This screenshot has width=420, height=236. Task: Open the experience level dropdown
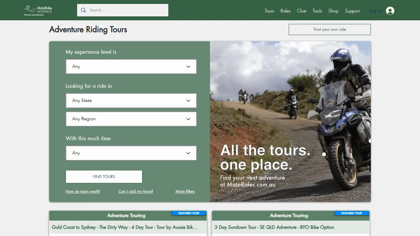131,66
